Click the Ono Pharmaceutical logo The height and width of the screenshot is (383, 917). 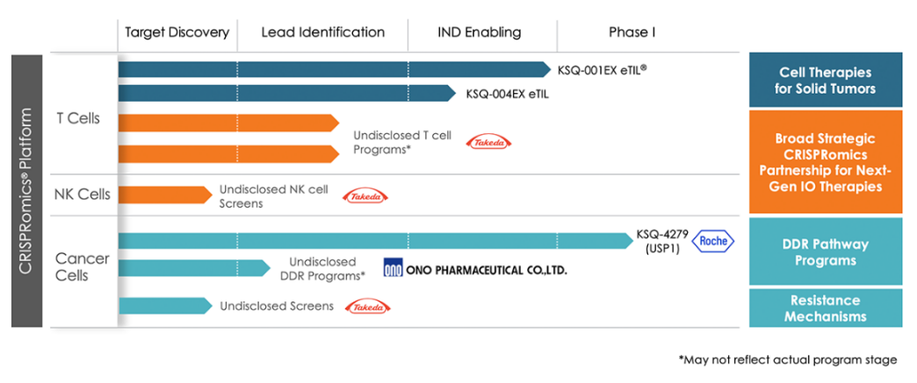[475, 269]
